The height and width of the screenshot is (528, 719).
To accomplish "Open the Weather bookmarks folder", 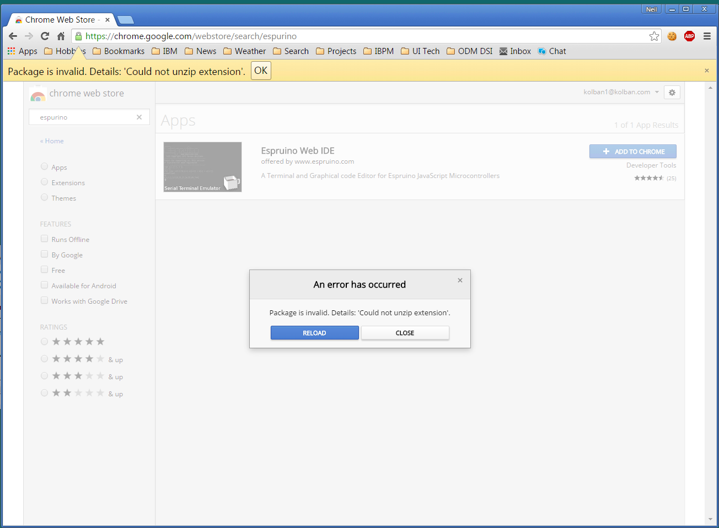I will pos(244,51).
